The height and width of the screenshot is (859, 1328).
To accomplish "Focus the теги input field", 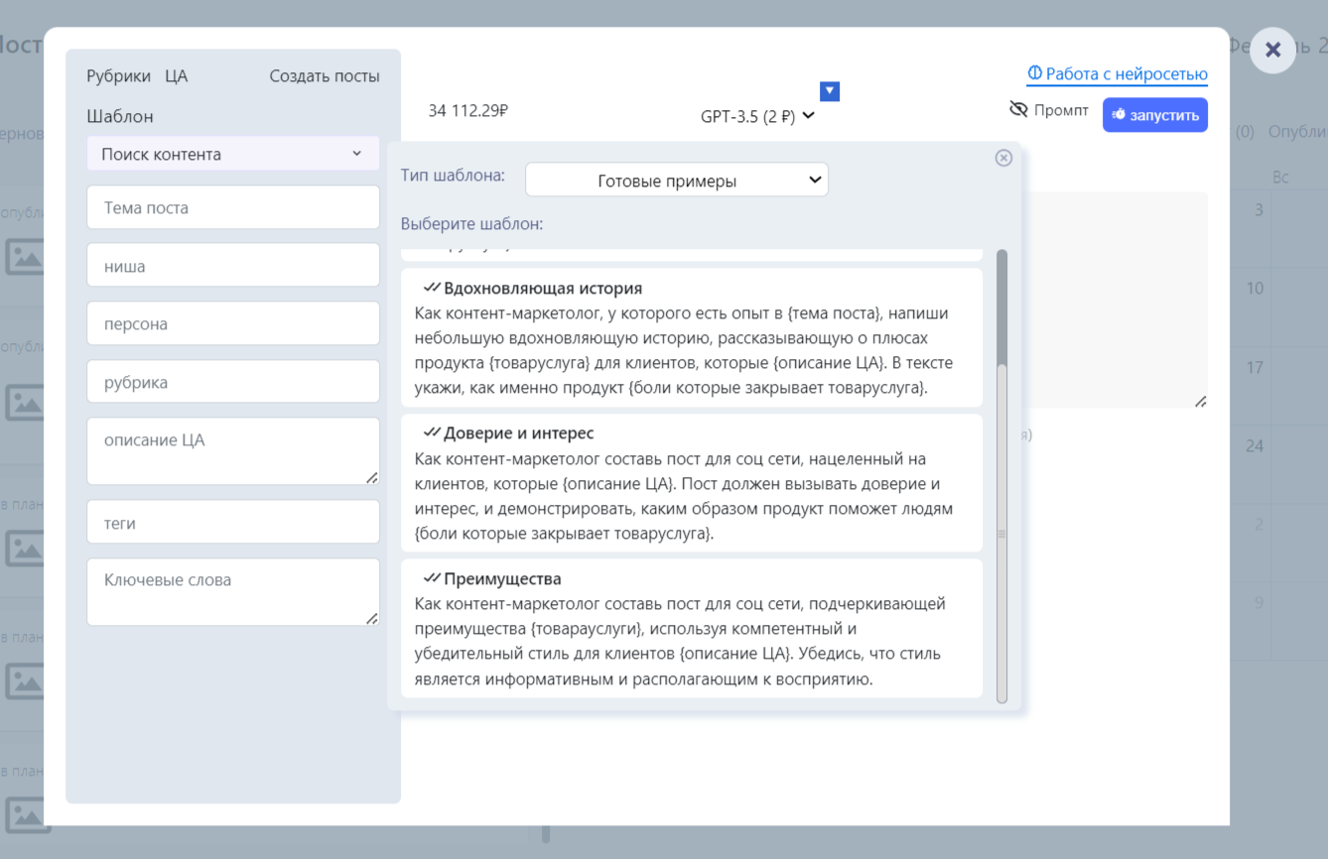I will (x=233, y=522).
